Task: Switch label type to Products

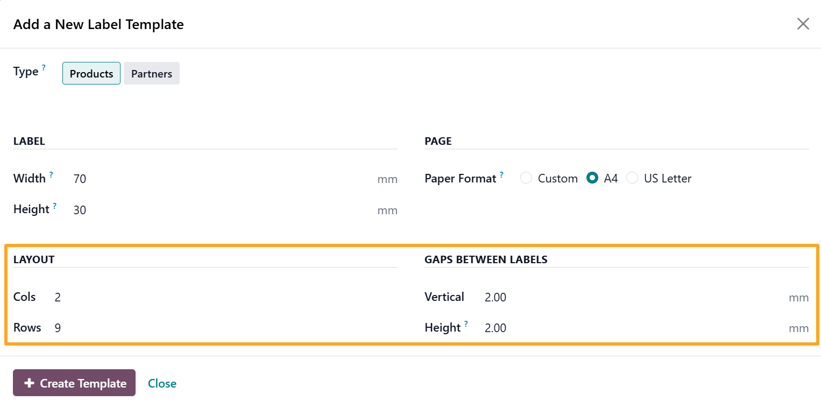Action: point(91,74)
